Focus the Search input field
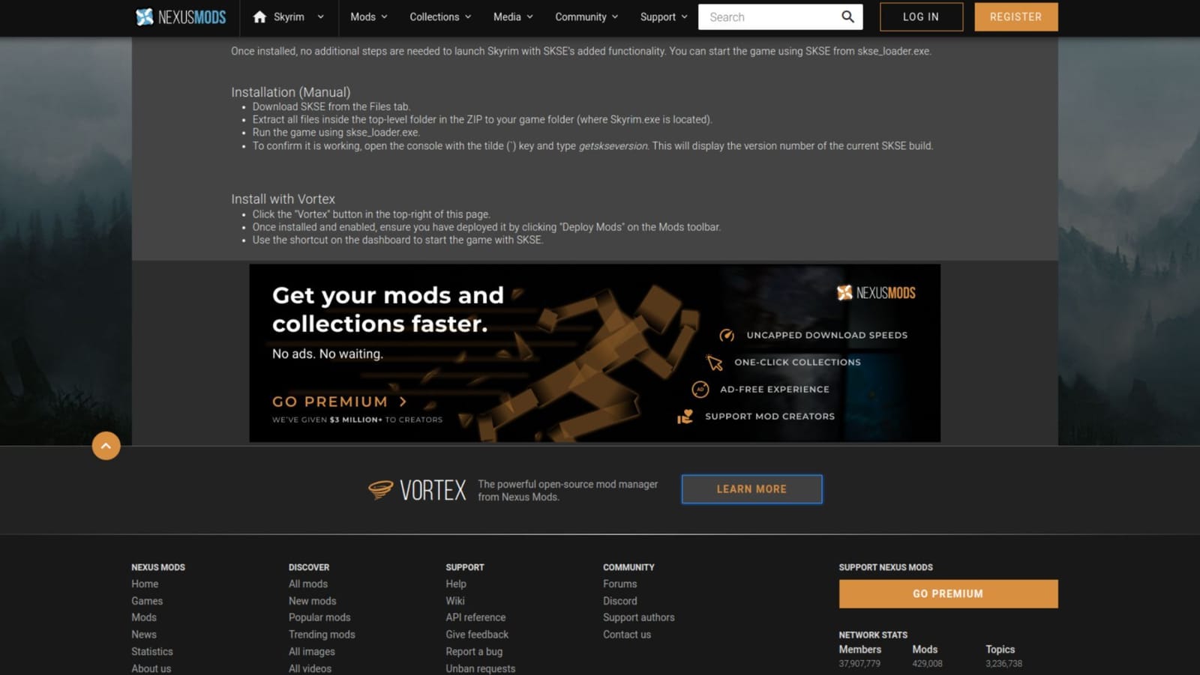This screenshot has height=675, width=1200. click(x=769, y=16)
